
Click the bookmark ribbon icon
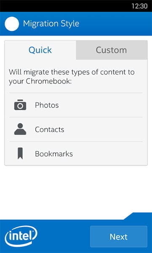point(20,153)
